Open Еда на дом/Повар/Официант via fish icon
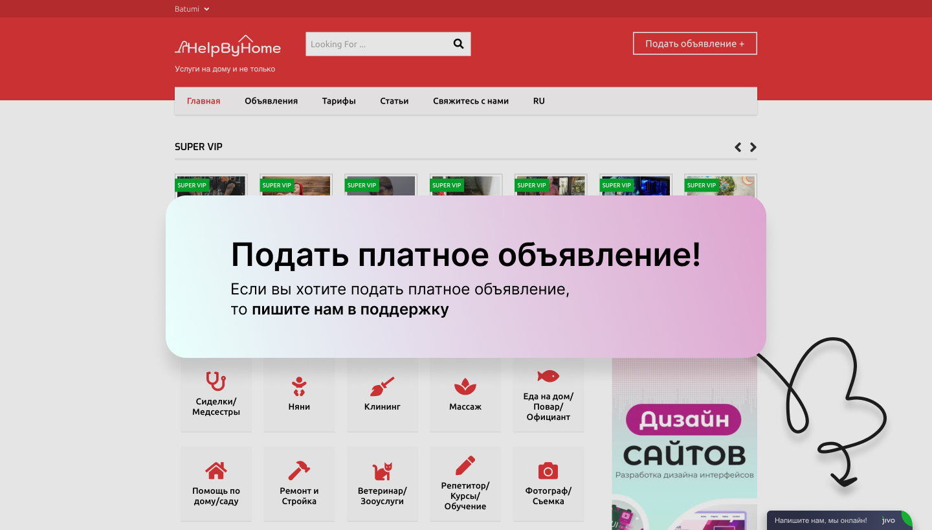 coord(548,376)
